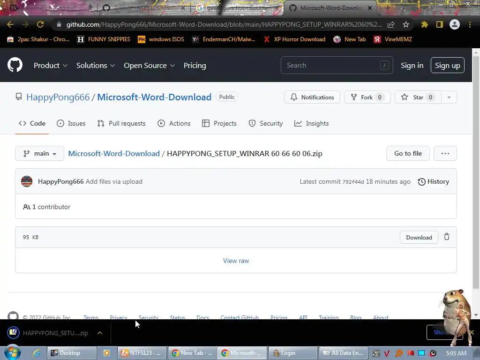
Task: Click the Go to file button
Action: pos(408,153)
